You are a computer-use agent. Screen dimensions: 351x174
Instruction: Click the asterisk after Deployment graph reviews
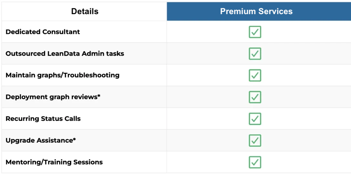tap(98, 96)
